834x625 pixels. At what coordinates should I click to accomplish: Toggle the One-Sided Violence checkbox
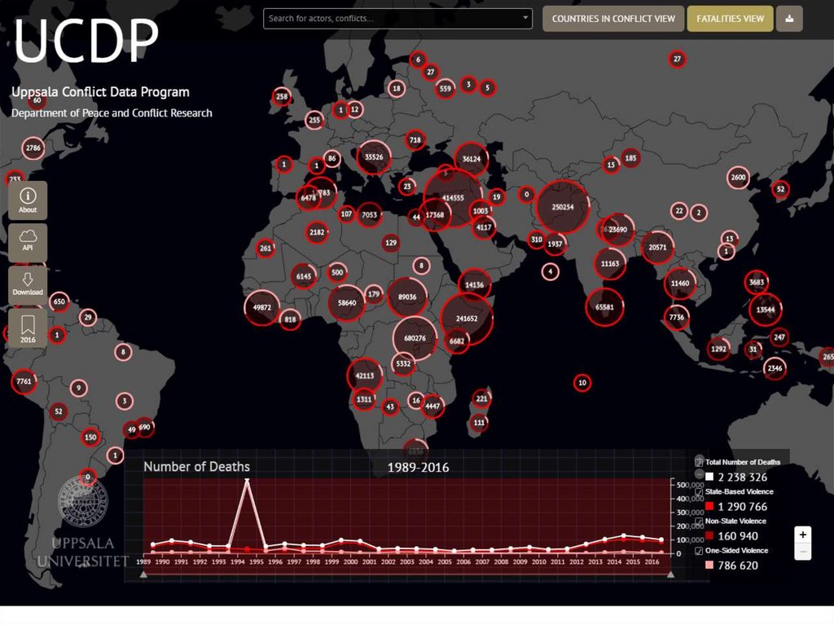700,551
